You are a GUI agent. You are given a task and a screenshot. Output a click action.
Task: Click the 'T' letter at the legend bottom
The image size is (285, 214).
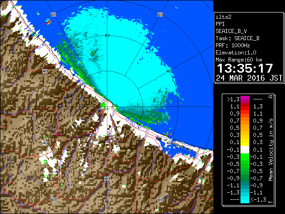(x=271, y=202)
